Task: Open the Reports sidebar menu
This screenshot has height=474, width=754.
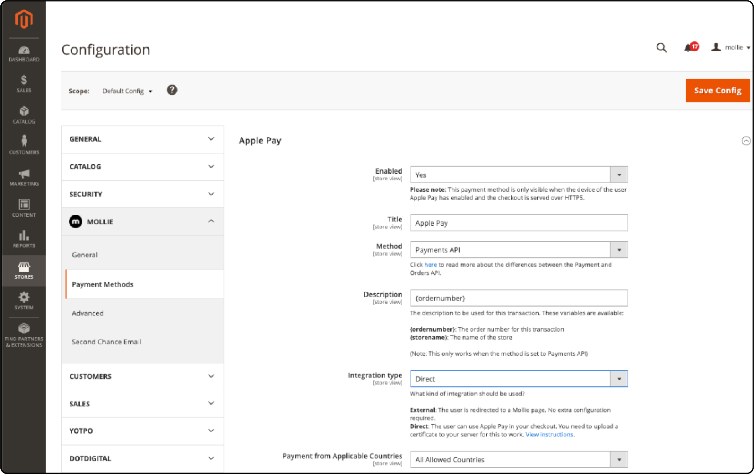Action: 24,239
